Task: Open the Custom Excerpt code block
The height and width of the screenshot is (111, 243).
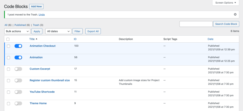Action: pos(40,69)
